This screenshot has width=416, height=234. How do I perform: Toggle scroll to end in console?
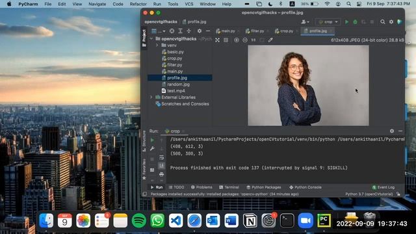click(161, 166)
